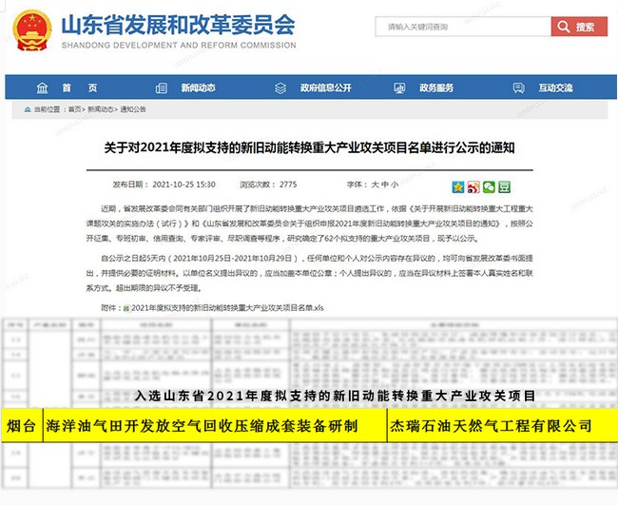This screenshot has height=505, width=618.
Task: Open the 新闻动态 navigation menu item
Action: coord(199,87)
